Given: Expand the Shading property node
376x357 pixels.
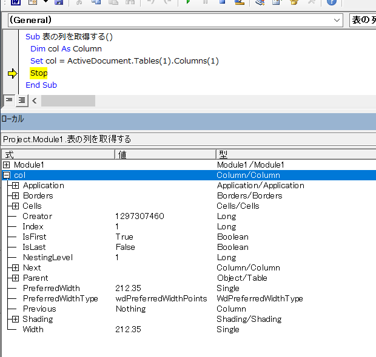Looking at the screenshot, I should point(15,319).
